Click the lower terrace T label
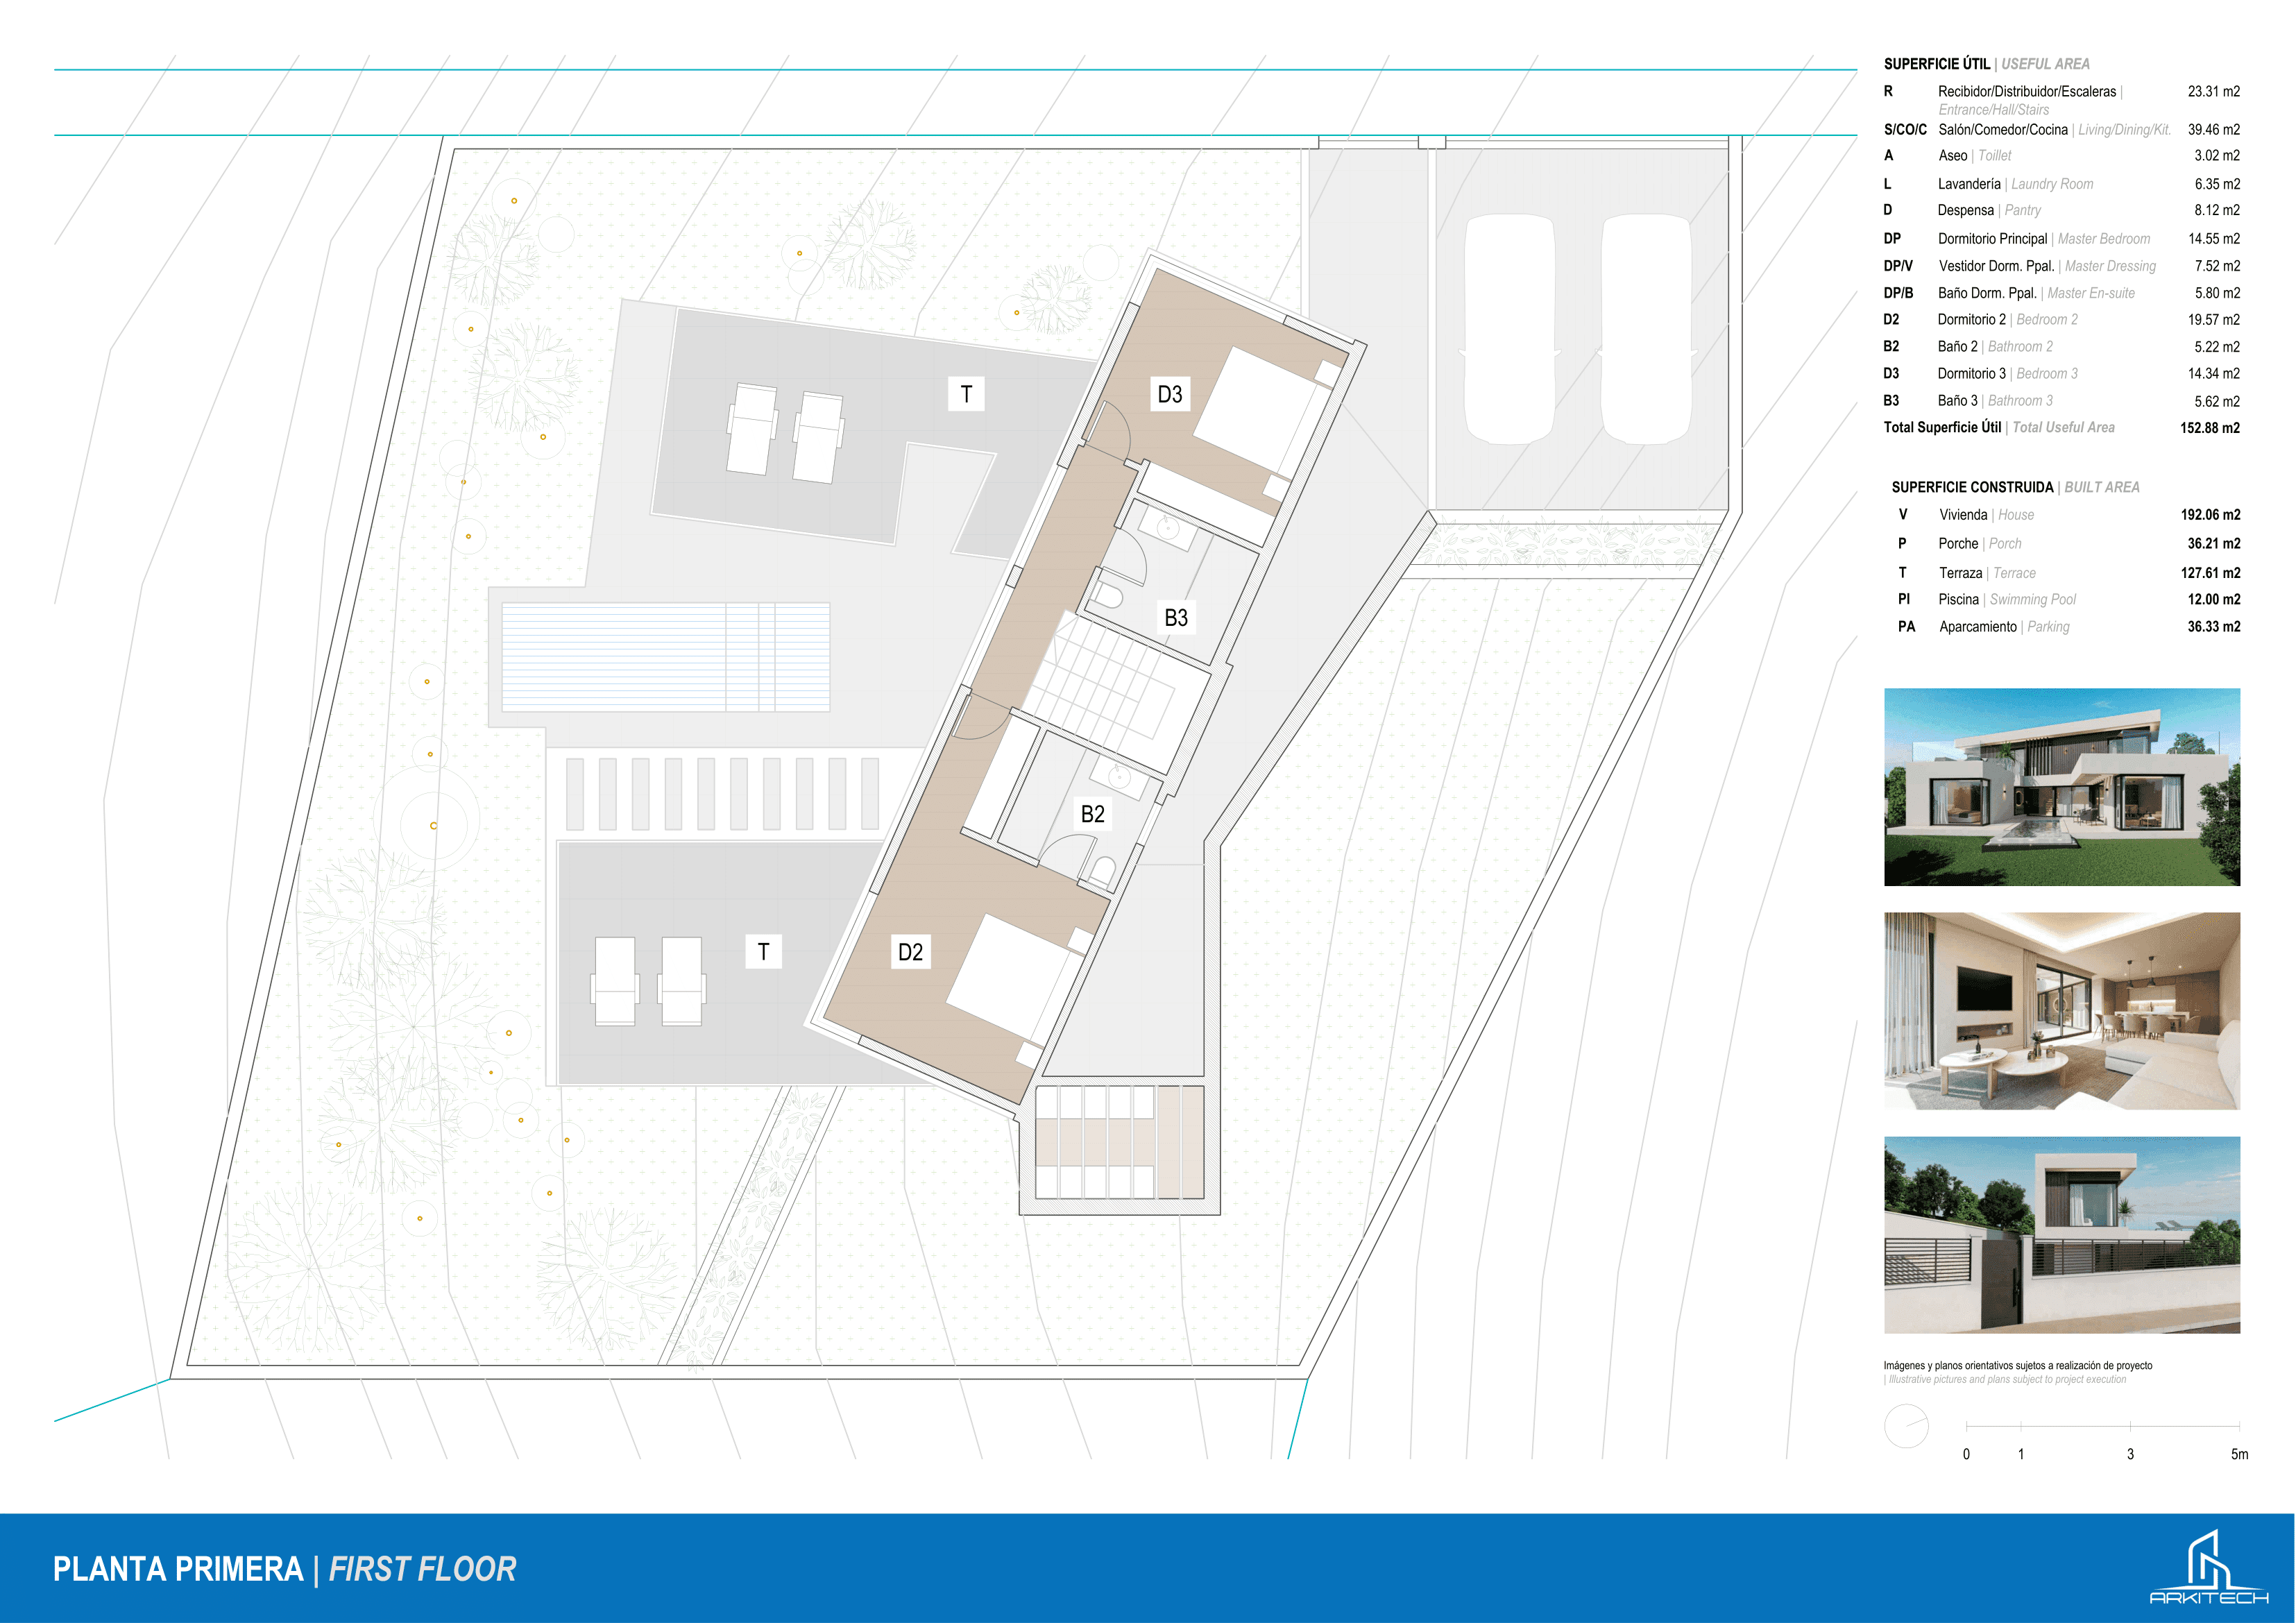Image resolution: width=2296 pixels, height=1623 pixels. click(x=763, y=952)
